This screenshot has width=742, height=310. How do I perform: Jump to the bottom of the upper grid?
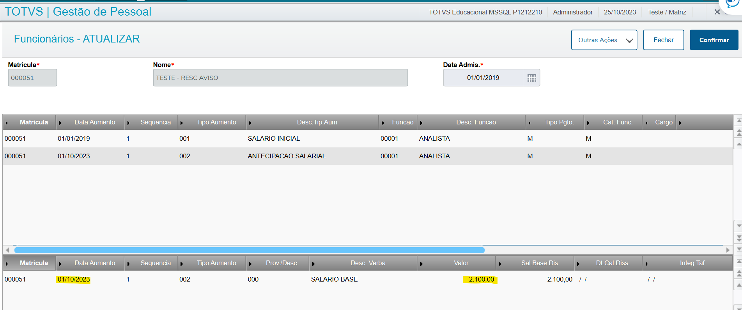[738, 249]
